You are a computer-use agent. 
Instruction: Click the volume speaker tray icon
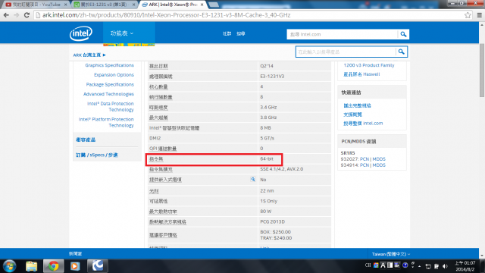(x=445, y=266)
